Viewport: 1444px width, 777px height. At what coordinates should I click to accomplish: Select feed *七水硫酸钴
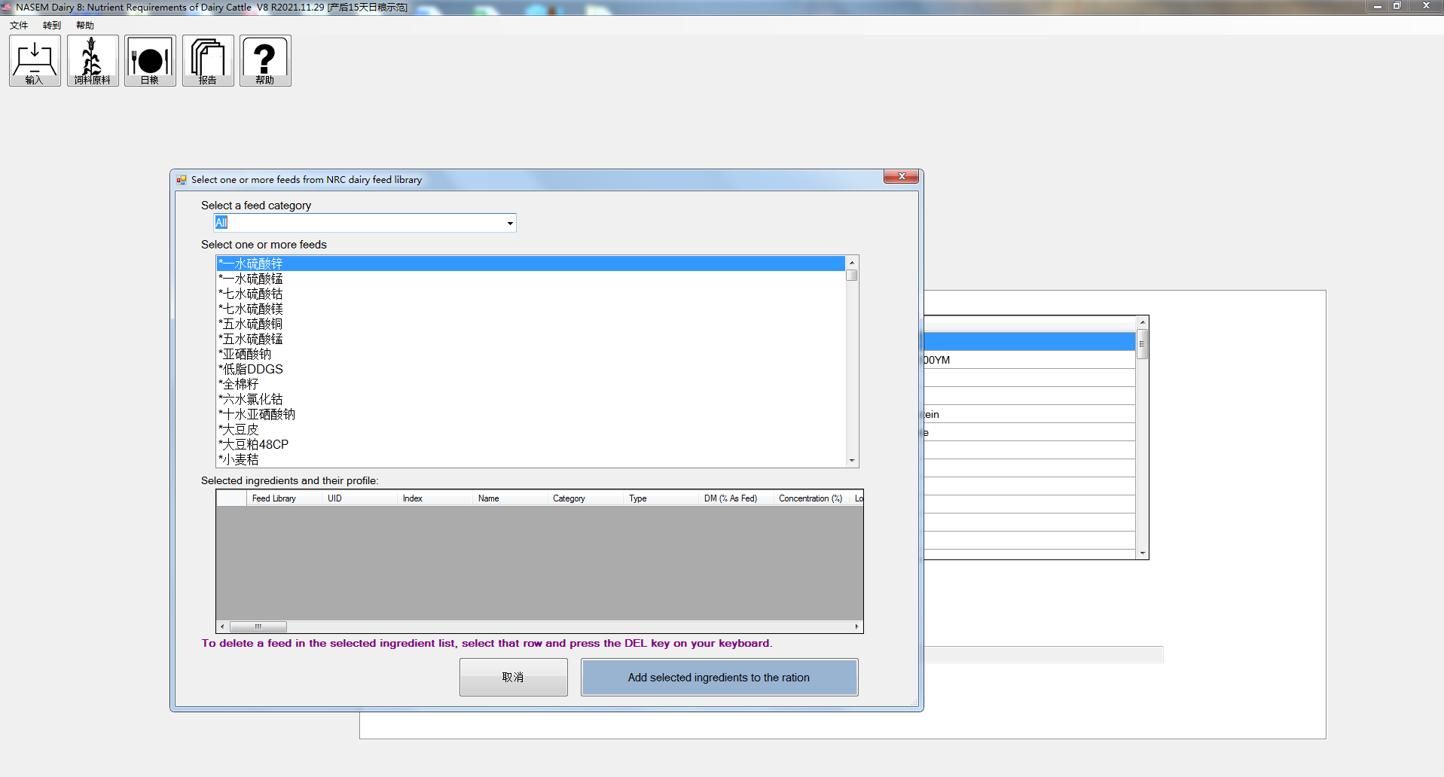point(531,294)
